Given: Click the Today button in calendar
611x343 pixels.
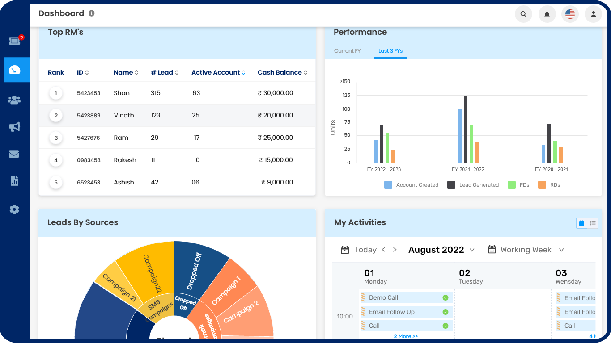Looking at the screenshot, I should (365, 250).
